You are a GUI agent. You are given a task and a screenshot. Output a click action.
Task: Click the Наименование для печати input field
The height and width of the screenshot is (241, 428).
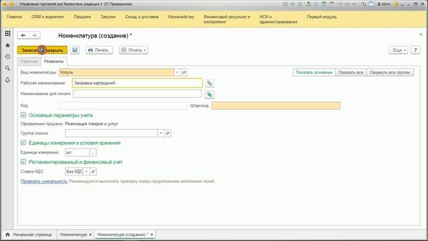click(137, 94)
